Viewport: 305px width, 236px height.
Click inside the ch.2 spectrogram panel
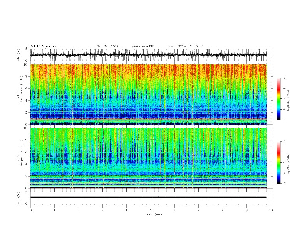click(x=149, y=158)
